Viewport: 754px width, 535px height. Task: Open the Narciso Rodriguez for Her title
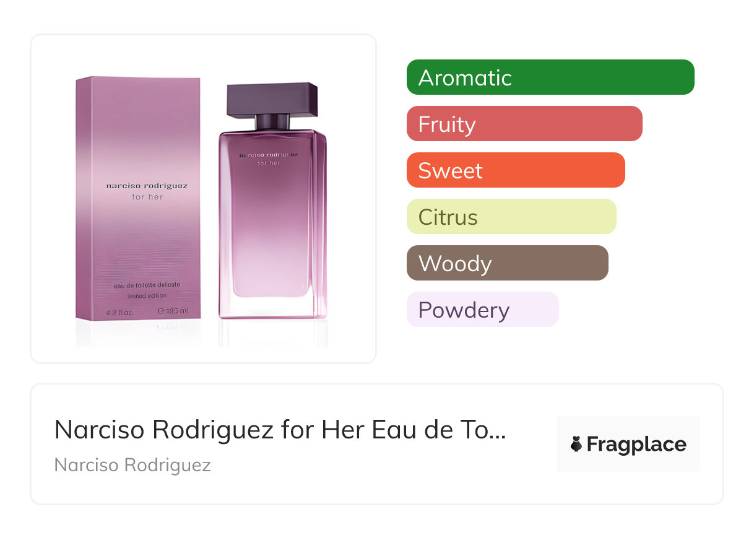point(280,430)
